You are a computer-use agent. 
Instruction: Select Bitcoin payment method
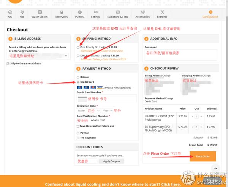[78, 77]
